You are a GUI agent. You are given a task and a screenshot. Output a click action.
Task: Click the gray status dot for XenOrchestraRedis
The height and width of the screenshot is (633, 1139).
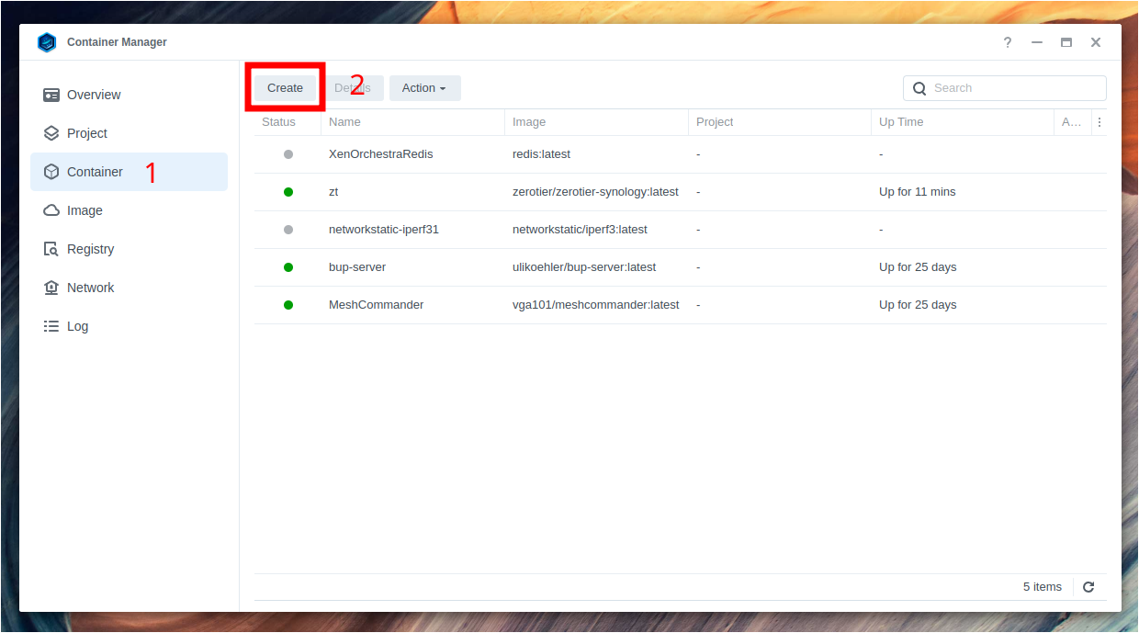(x=288, y=154)
